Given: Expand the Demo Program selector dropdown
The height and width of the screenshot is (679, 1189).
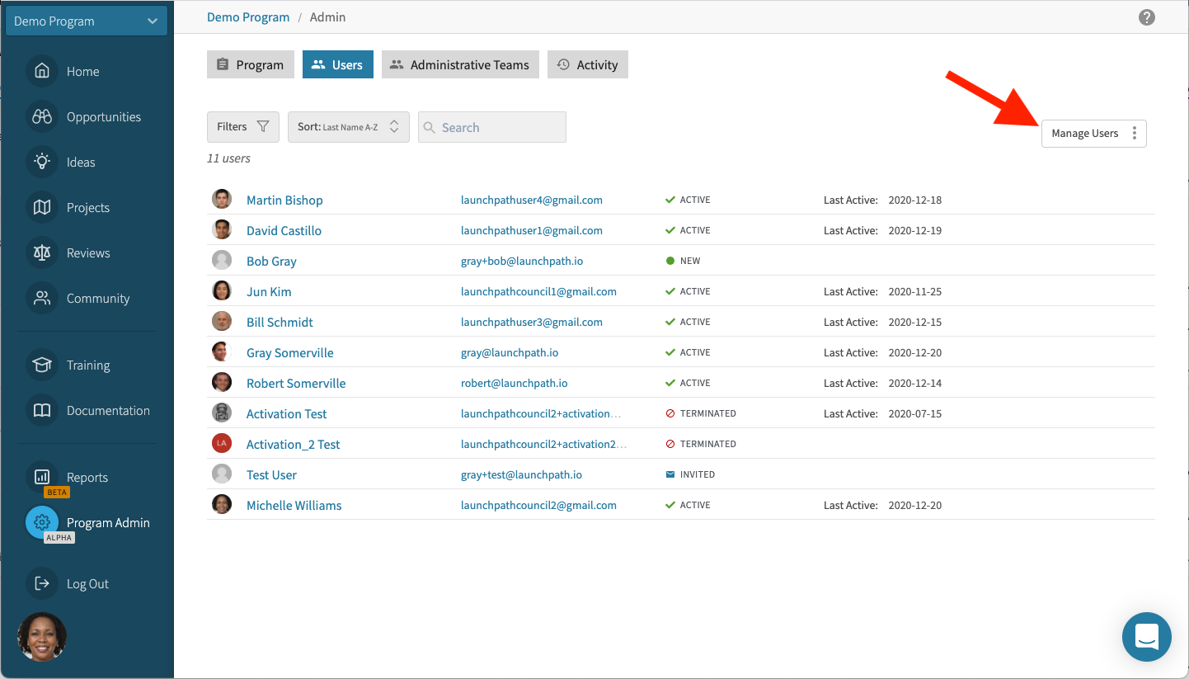Looking at the screenshot, I should (x=87, y=21).
